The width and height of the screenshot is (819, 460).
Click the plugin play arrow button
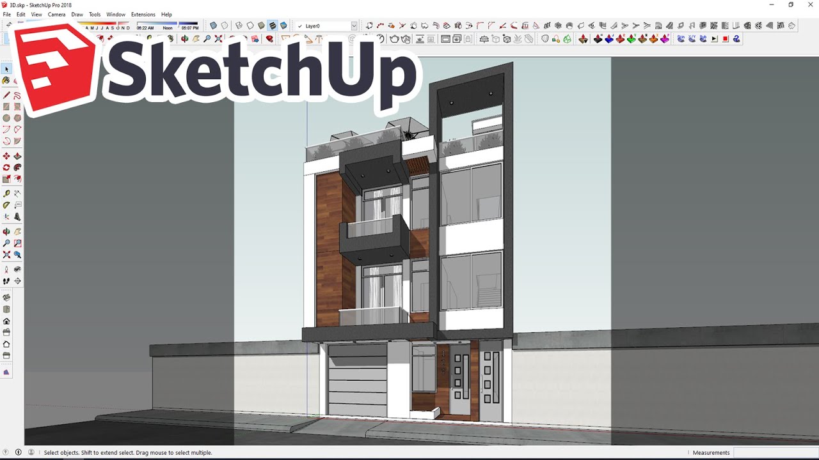pos(714,38)
